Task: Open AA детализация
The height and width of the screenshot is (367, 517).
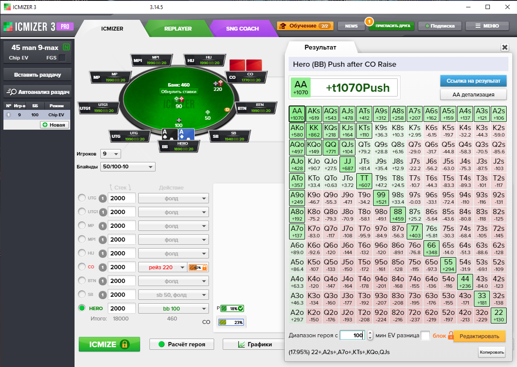Action: click(x=473, y=94)
